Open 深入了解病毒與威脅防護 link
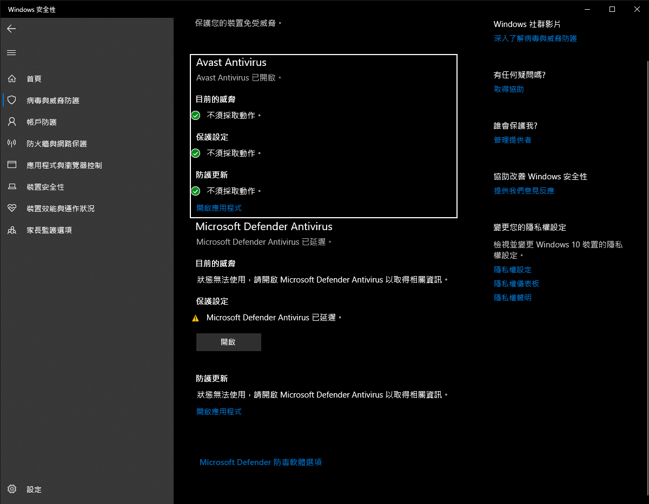The height and width of the screenshot is (504, 649). tap(535, 39)
